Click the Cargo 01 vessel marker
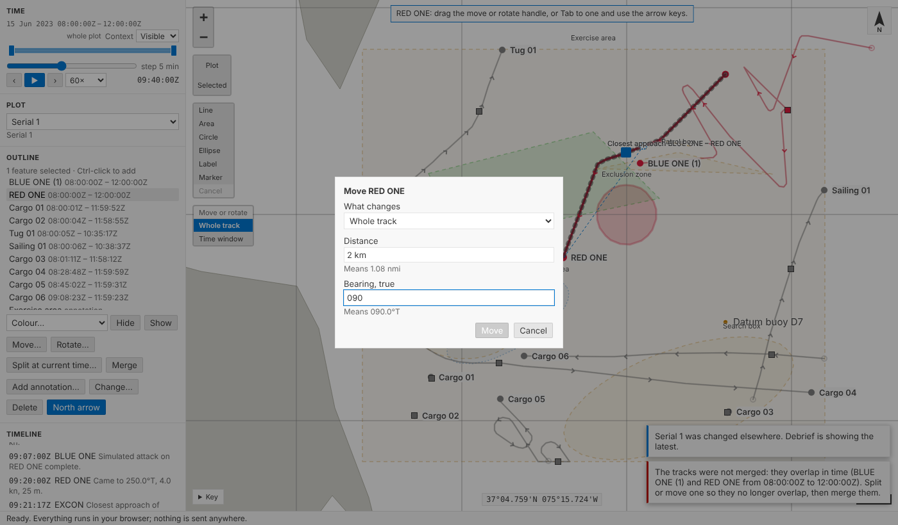Image resolution: width=898 pixels, height=525 pixels. (432, 378)
